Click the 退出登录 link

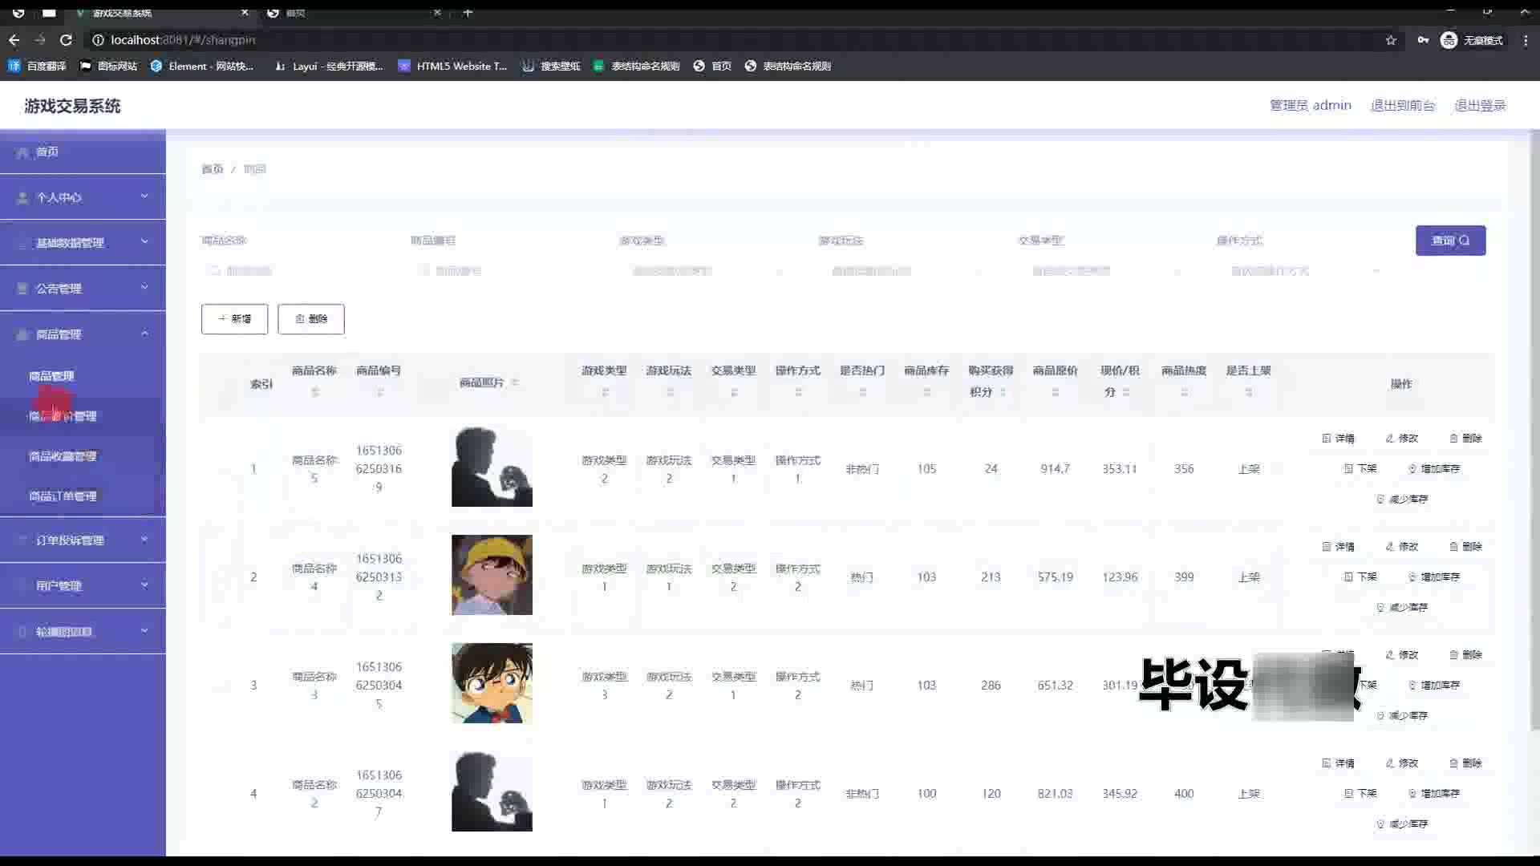point(1480,106)
